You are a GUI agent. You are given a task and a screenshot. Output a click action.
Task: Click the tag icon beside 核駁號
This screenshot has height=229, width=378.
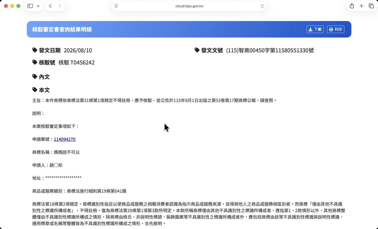(x=35, y=62)
